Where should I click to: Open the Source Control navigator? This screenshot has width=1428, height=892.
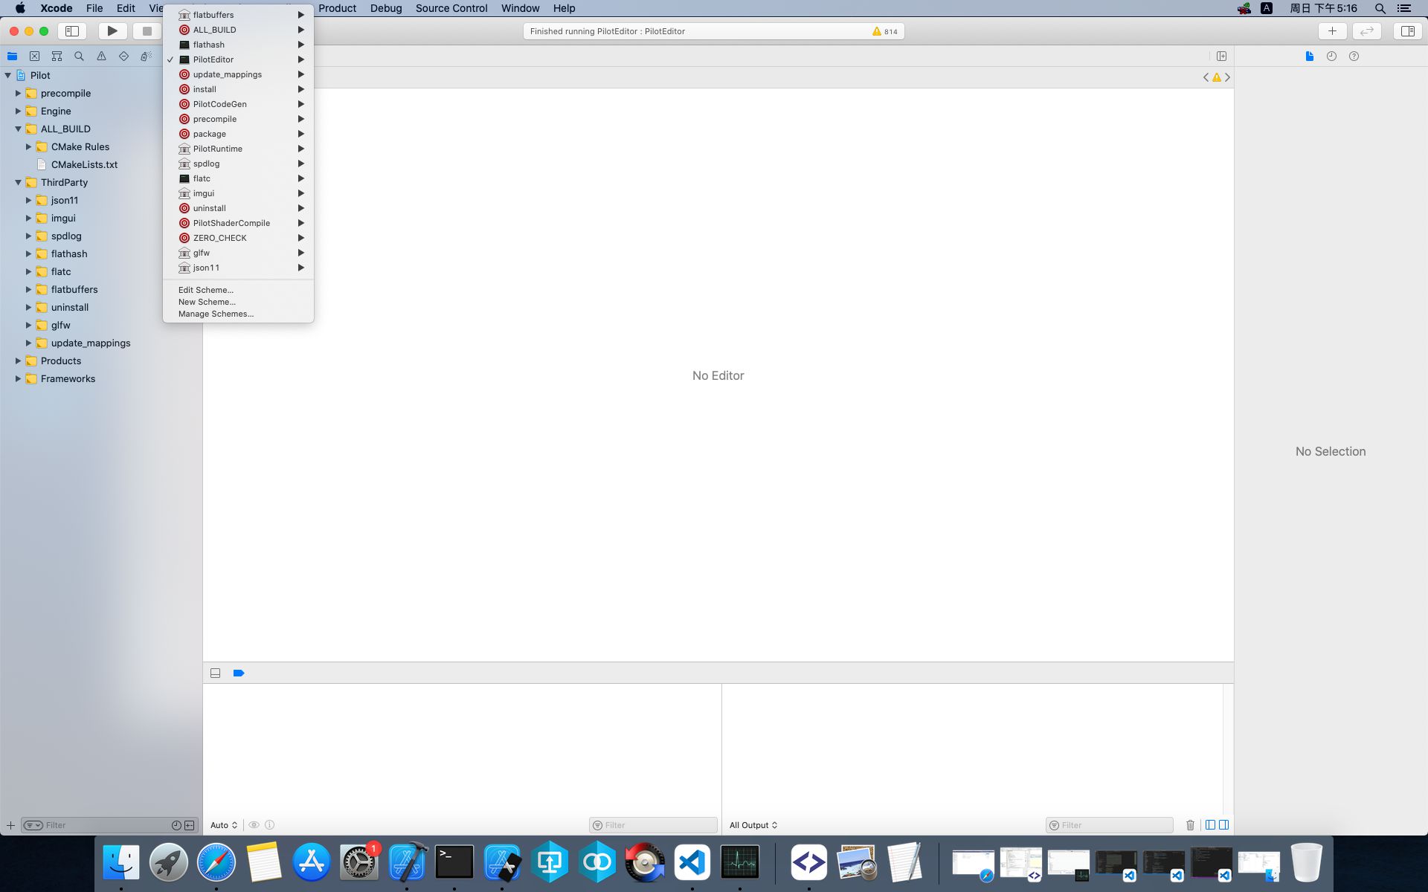point(34,56)
